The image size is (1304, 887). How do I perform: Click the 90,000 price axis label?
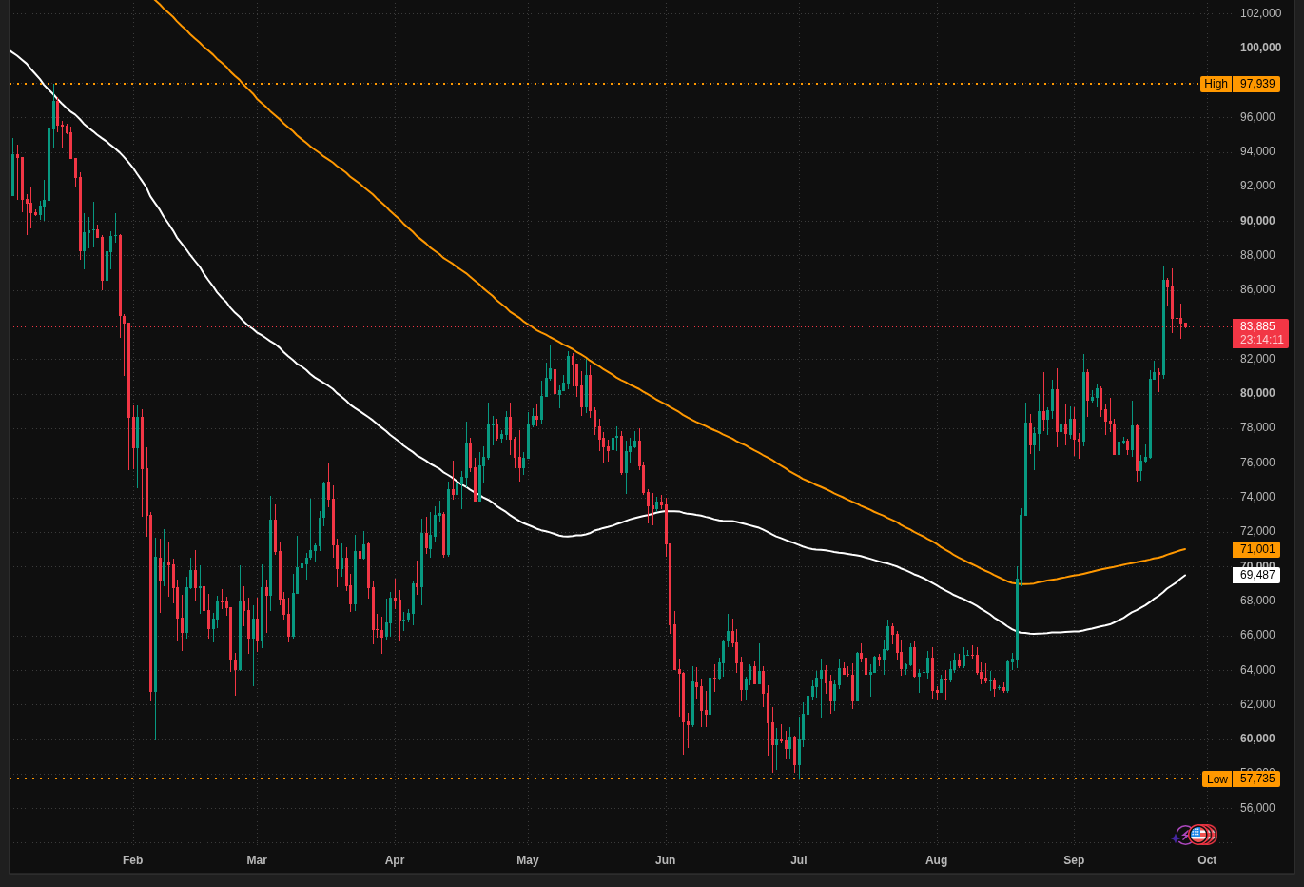[x=1257, y=221]
